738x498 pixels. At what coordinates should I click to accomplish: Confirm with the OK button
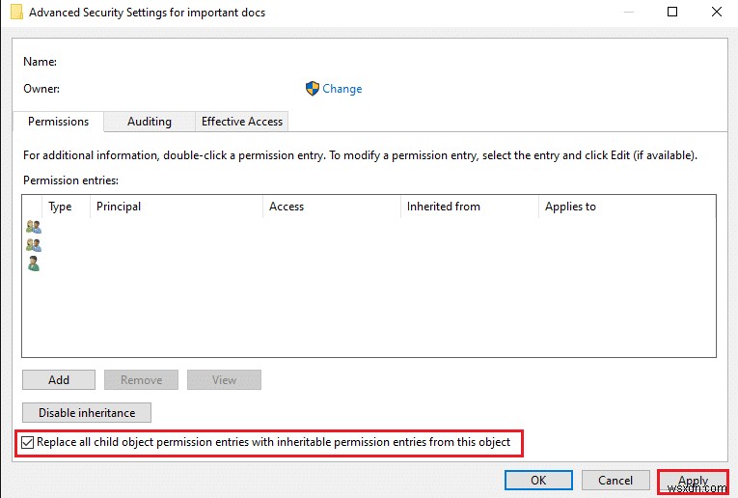538,481
